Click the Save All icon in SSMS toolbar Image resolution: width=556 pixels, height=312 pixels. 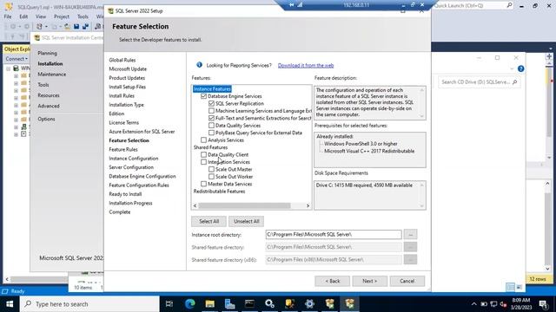pyautogui.click(x=85, y=27)
